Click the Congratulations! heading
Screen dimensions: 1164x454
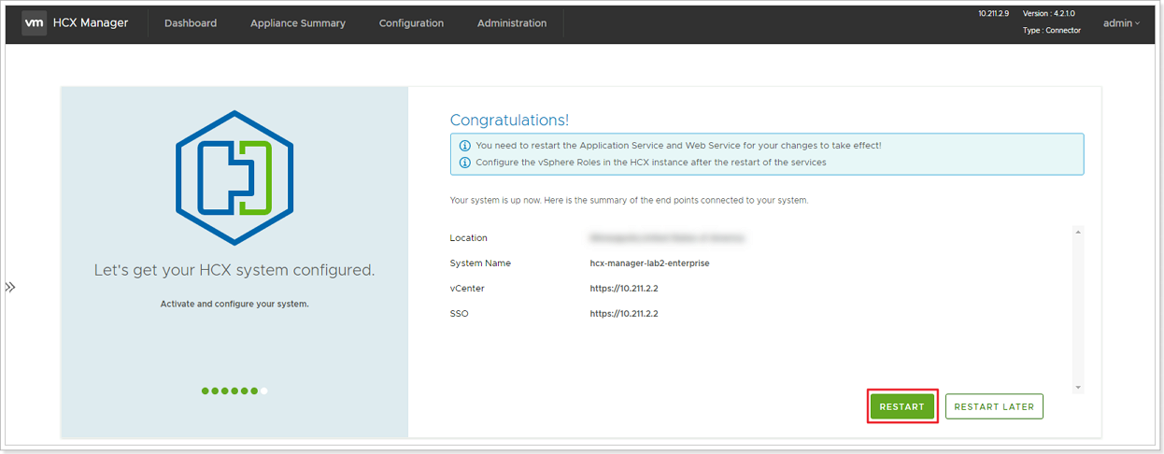click(509, 120)
